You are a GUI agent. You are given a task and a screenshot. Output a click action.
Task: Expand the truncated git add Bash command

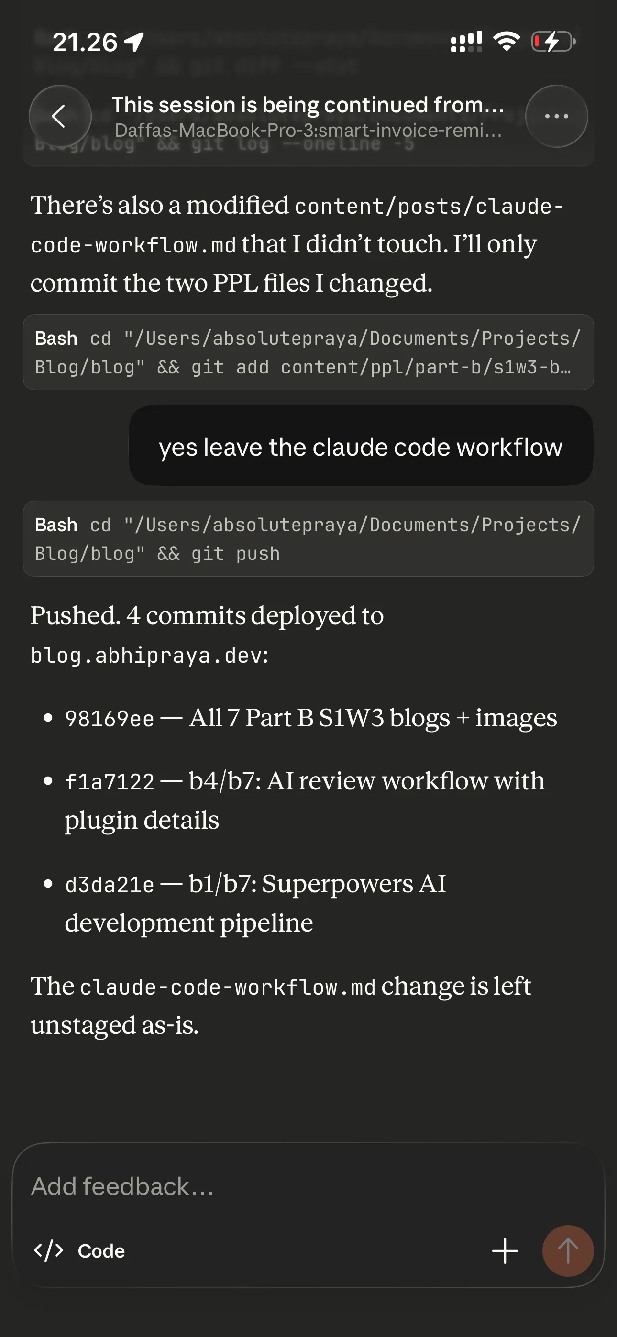308,353
